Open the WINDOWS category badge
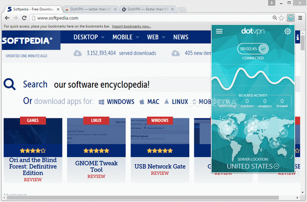Image resolution: width=307 pixels, height=202 pixels. coord(160,120)
